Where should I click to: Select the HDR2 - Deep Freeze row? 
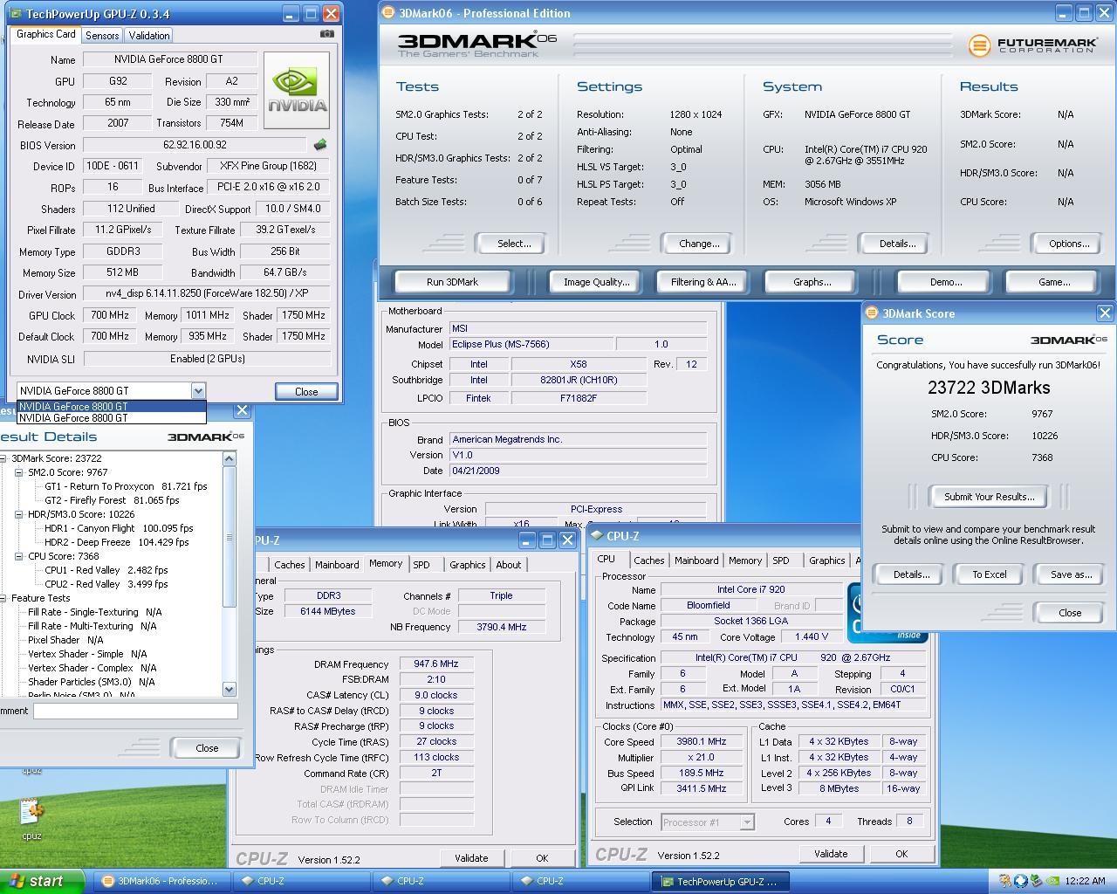(116, 542)
